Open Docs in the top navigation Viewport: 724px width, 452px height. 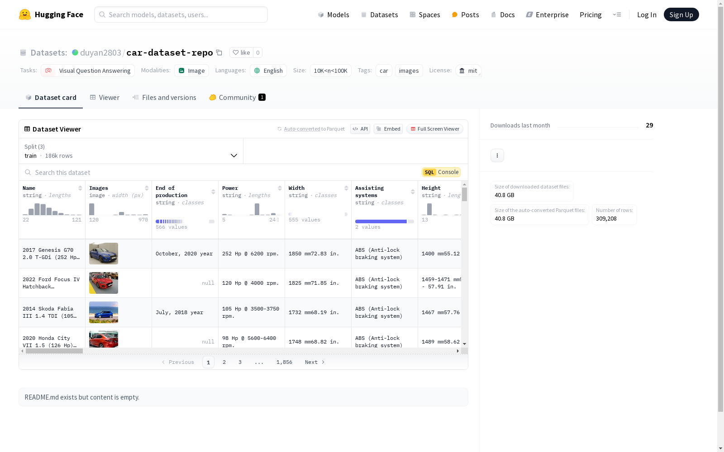[503, 14]
